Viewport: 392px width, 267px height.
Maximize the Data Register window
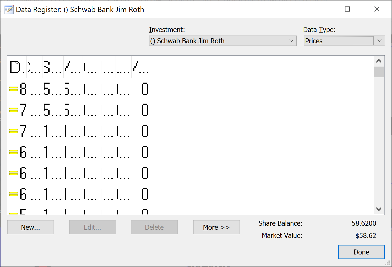347,9
